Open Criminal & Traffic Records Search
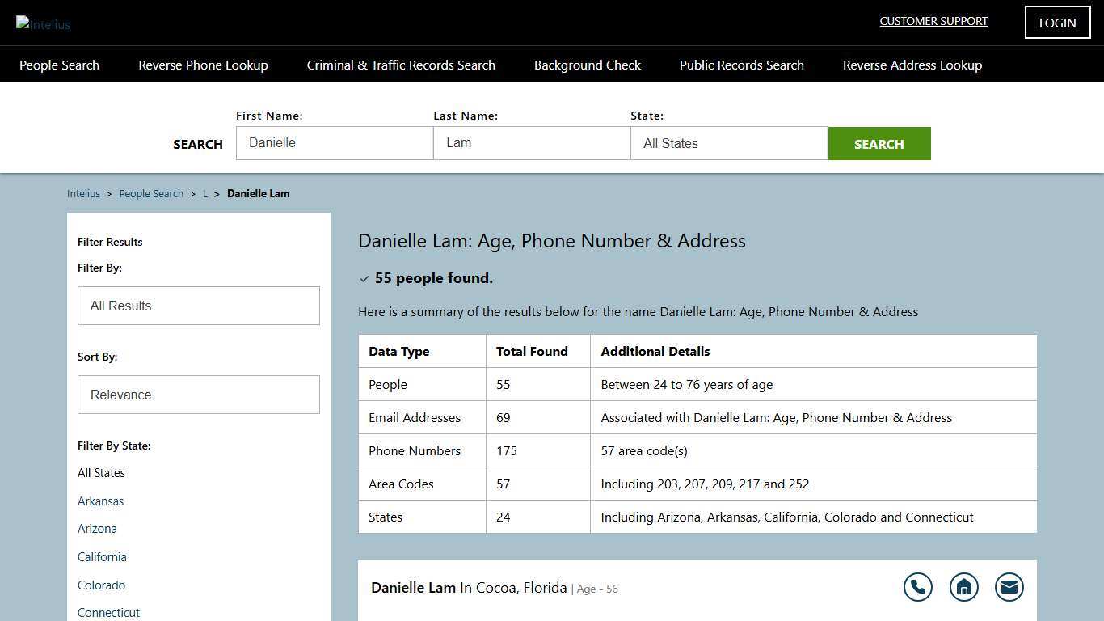1104x621 pixels. pyautogui.click(x=401, y=65)
